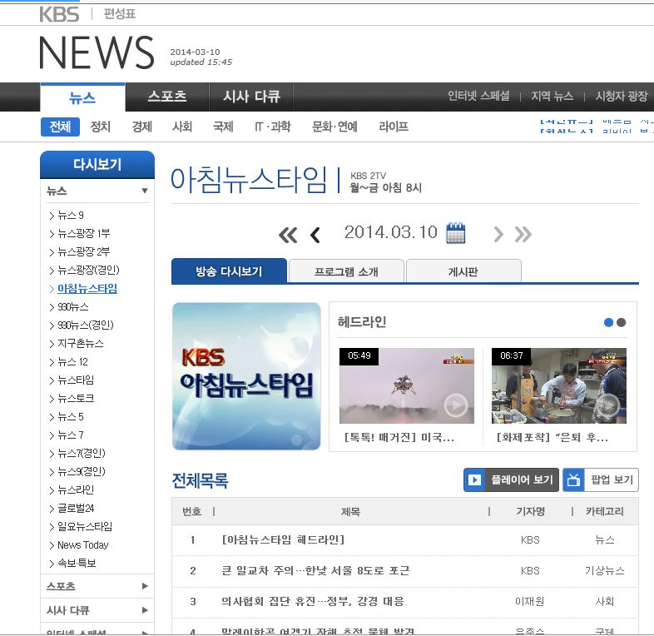The image size is (654, 636).
Task: Select 스포츠 in the top navigation bar
Action: [x=166, y=97]
